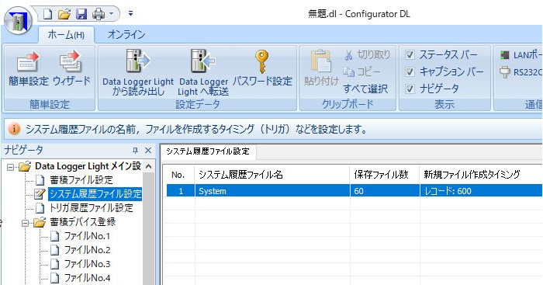Open the Configurator DL application orb menu

coord(18,20)
